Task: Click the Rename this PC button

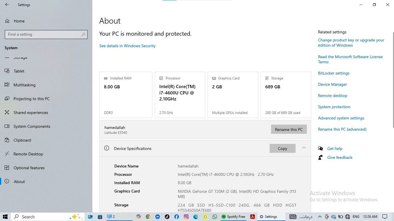Action: (x=289, y=129)
